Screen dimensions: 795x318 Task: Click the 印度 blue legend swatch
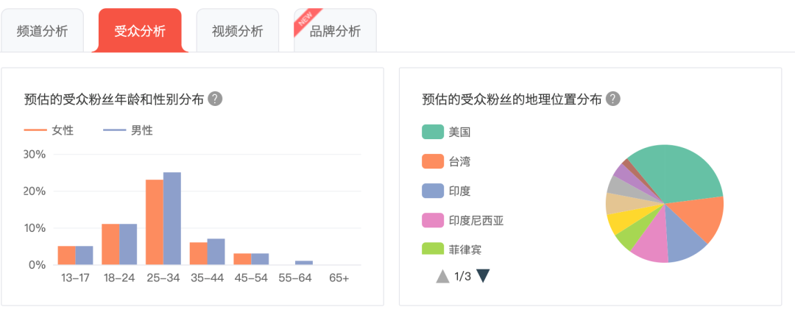[x=433, y=191]
